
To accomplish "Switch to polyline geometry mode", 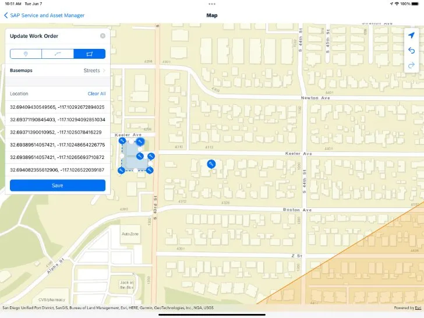I will tap(58, 54).
